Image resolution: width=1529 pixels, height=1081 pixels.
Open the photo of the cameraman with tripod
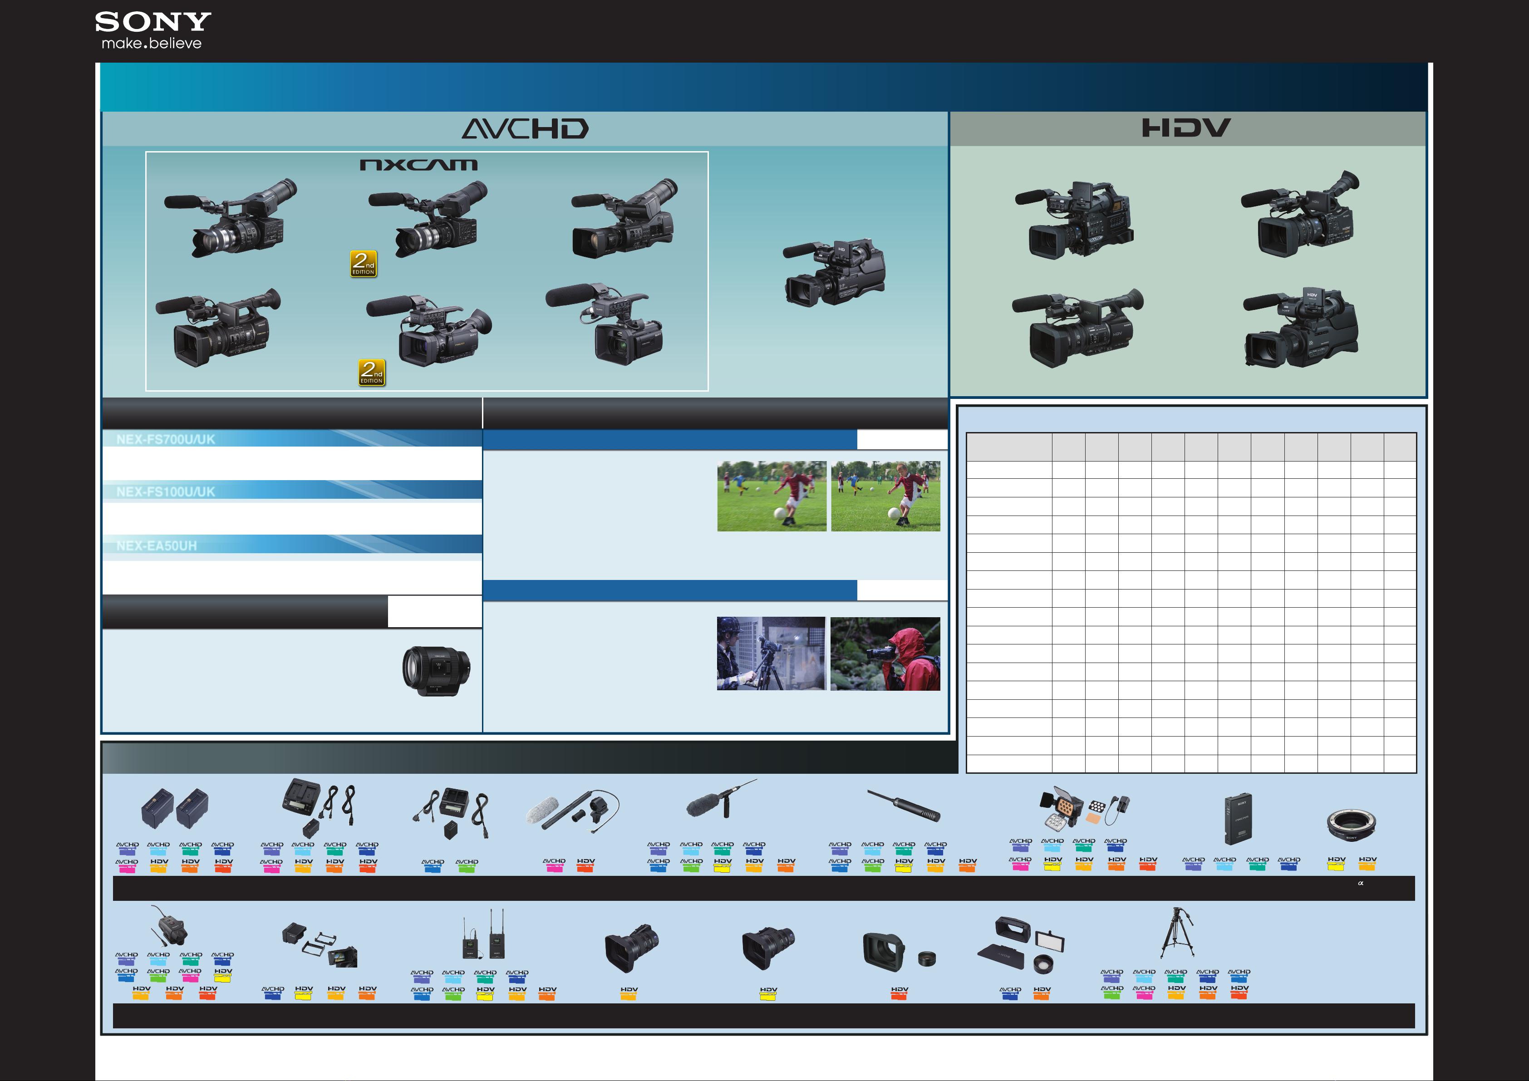click(771, 654)
